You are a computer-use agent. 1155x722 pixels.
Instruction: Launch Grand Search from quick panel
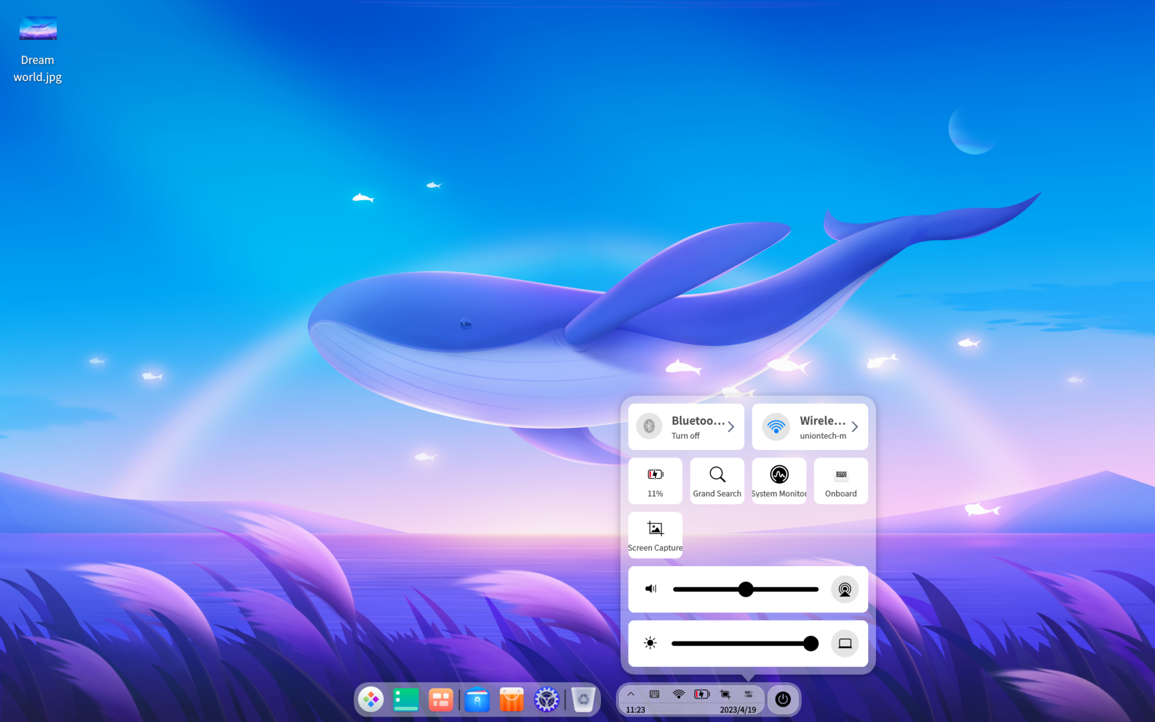(716, 481)
